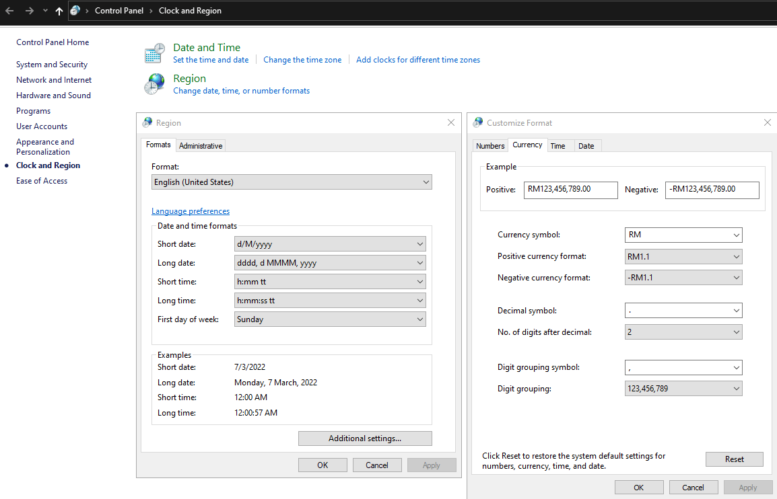The height and width of the screenshot is (499, 777).
Task: Open the Currency symbol combo box
Action: pos(683,235)
